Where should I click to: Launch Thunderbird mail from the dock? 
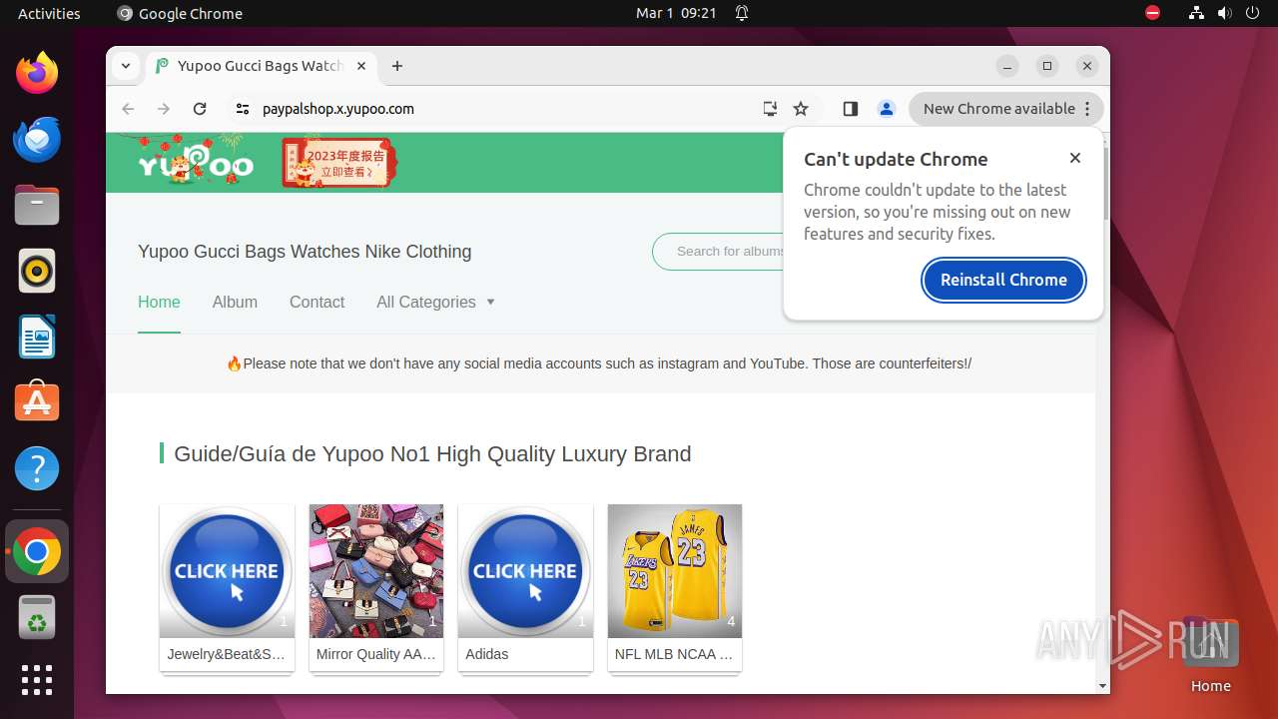(37, 139)
